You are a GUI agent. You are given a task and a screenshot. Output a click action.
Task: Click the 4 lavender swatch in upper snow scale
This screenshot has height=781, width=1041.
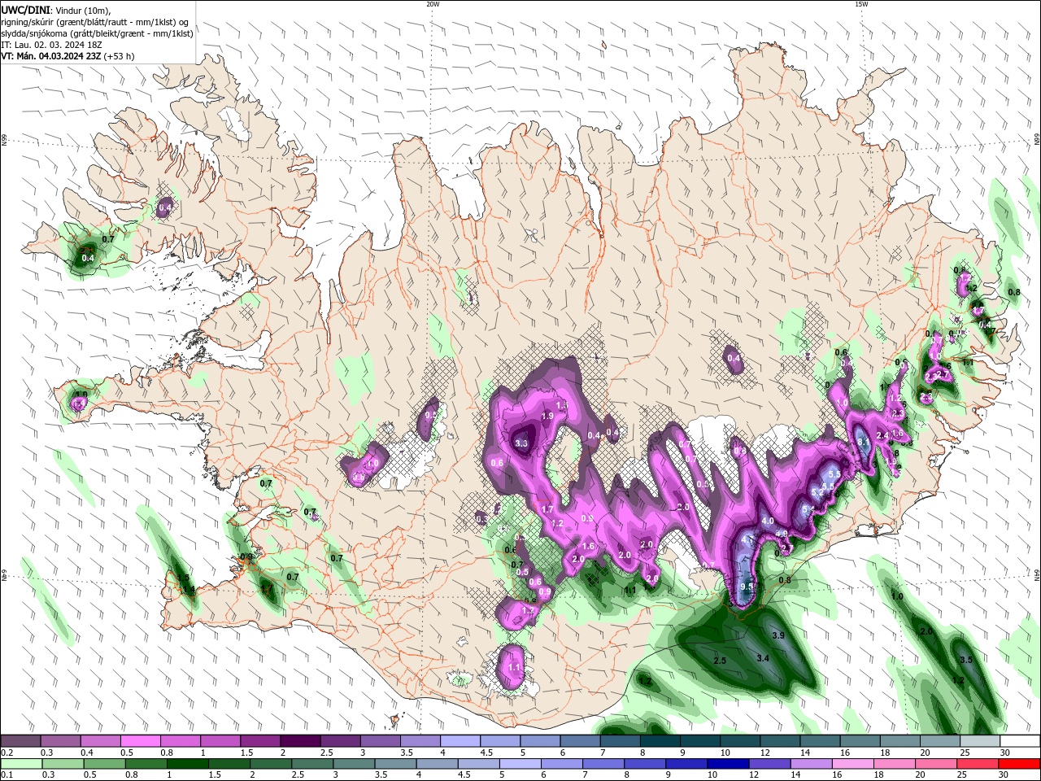click(x=460, y=741)
